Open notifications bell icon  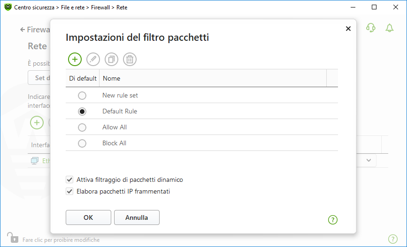(x=389, y=28)
